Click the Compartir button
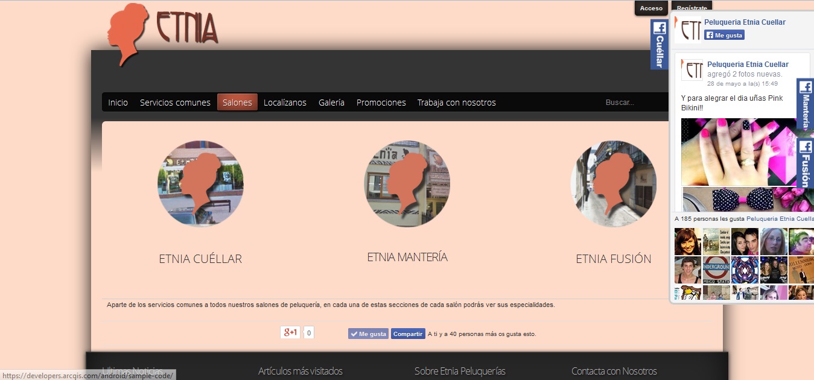Screen dimensions: 814x380 pos(408,334)
